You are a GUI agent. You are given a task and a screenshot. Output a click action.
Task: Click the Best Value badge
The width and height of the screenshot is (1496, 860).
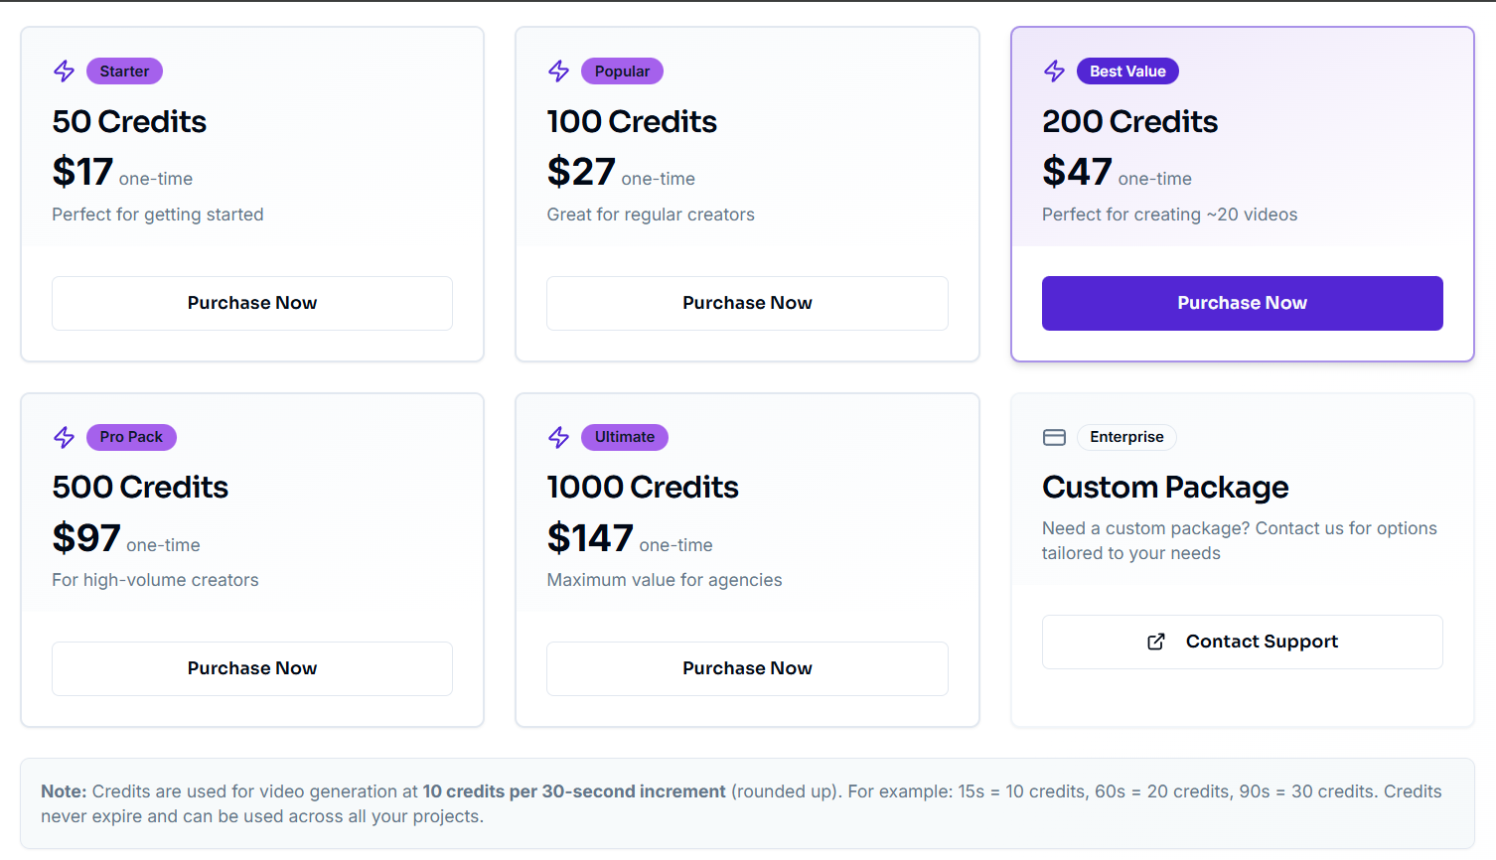1127,72
